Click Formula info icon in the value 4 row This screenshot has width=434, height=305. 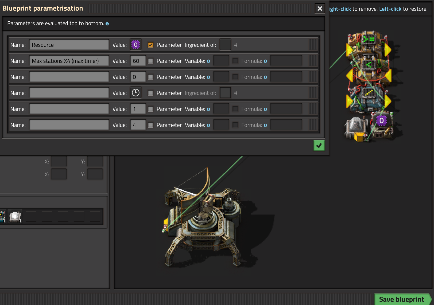pos(265,125)
